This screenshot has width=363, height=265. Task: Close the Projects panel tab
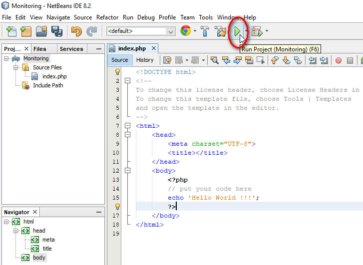[26, 49]
